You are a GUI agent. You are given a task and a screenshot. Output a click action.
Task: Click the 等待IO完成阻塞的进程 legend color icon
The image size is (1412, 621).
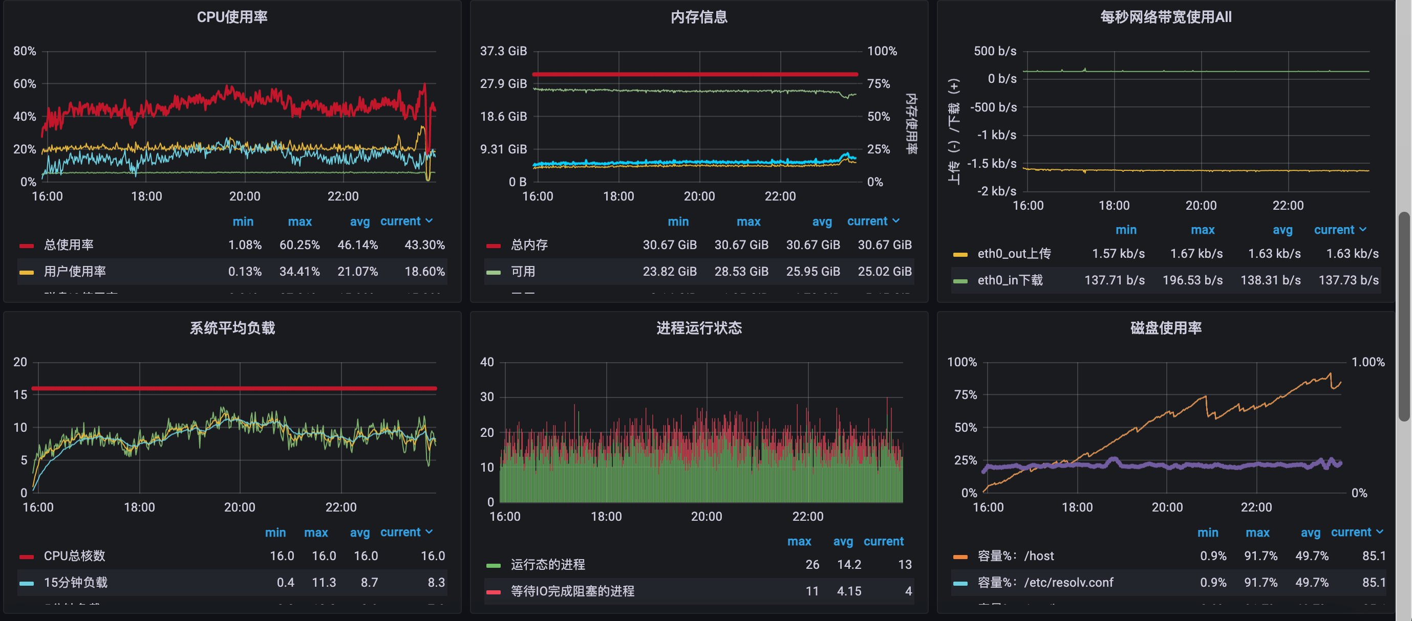click(493, 592)
